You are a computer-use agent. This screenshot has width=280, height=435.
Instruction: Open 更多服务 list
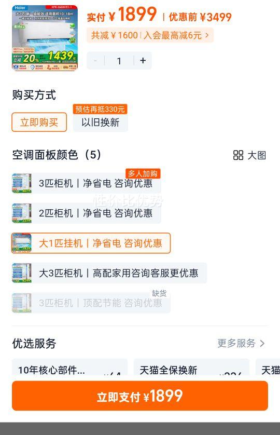click(x=241, y=343)
